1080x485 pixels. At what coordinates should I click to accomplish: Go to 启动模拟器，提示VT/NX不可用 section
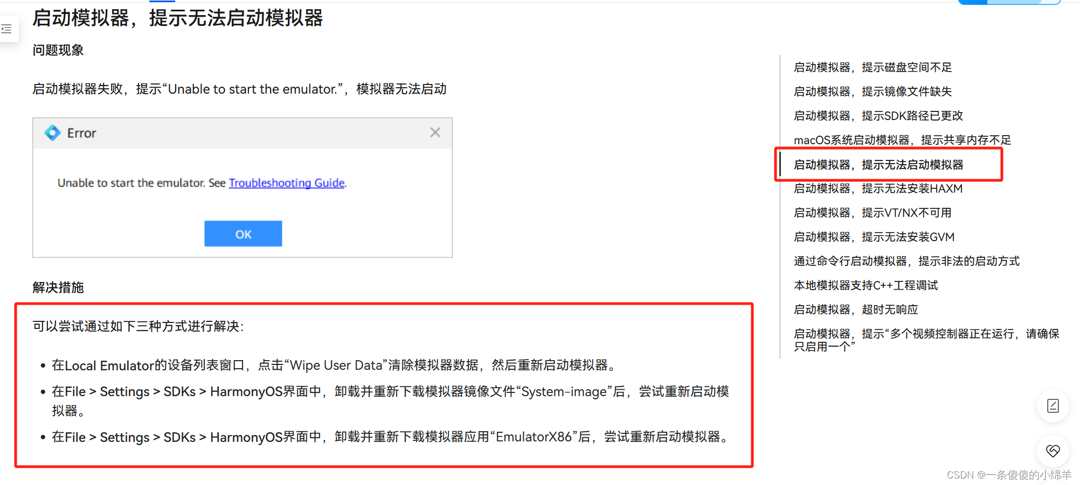[x=873, y=213]
